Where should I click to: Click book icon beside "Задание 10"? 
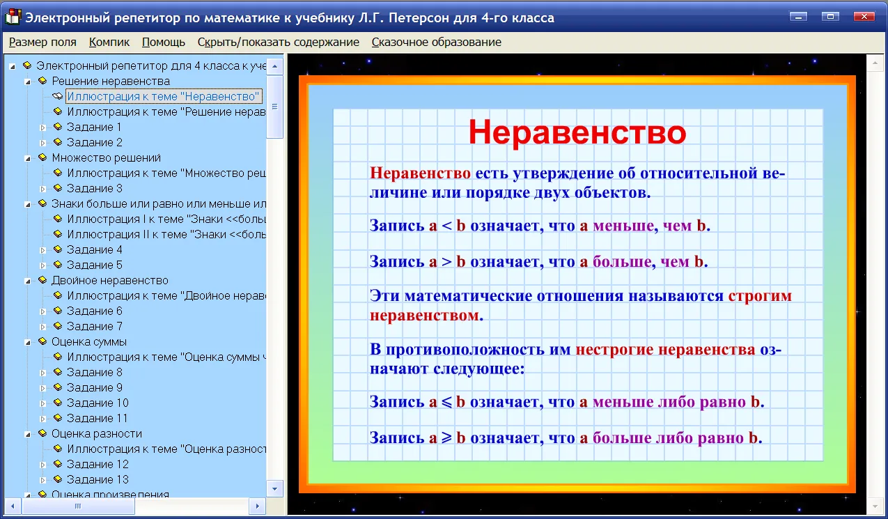(59, 403)
